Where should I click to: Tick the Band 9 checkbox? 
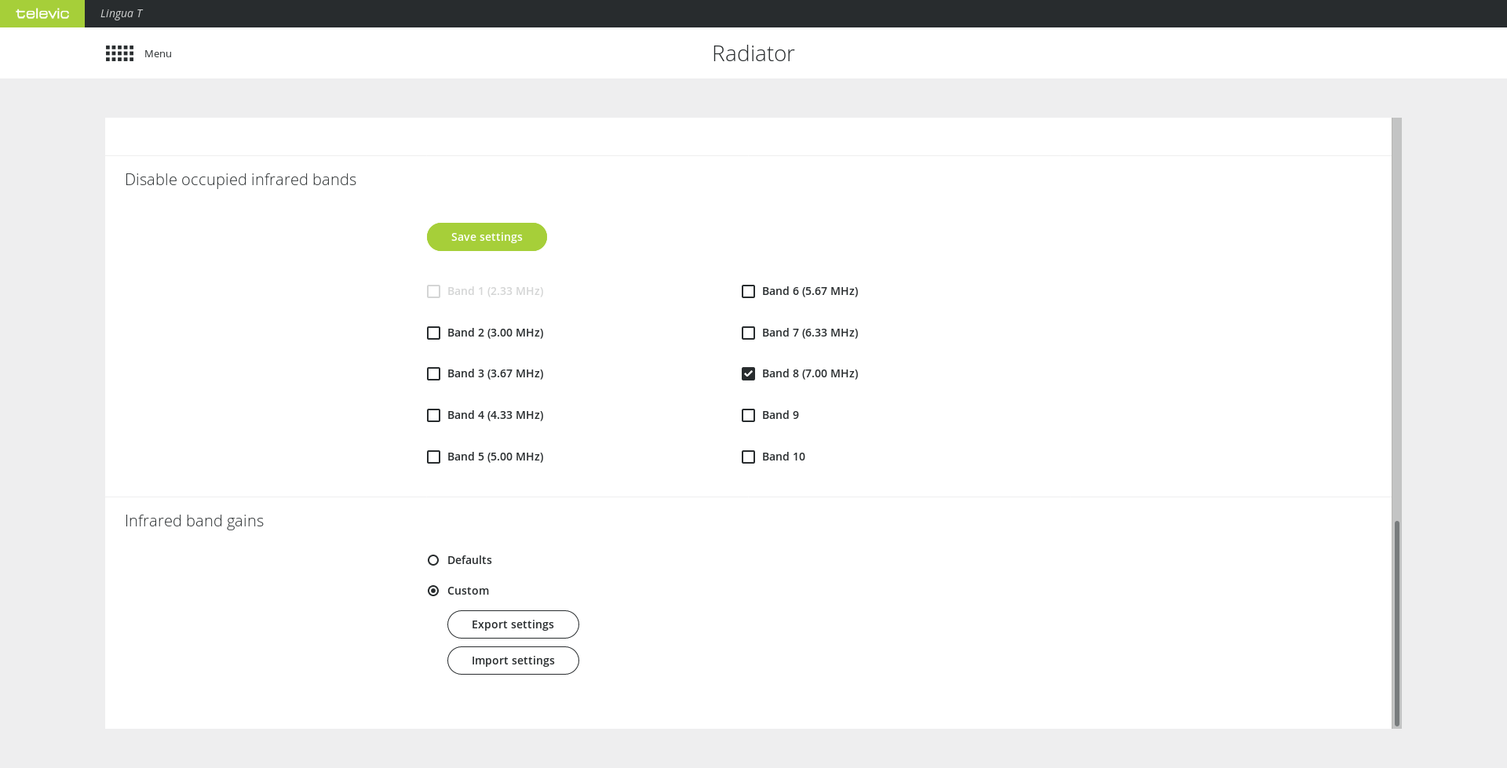coord(748,416)
